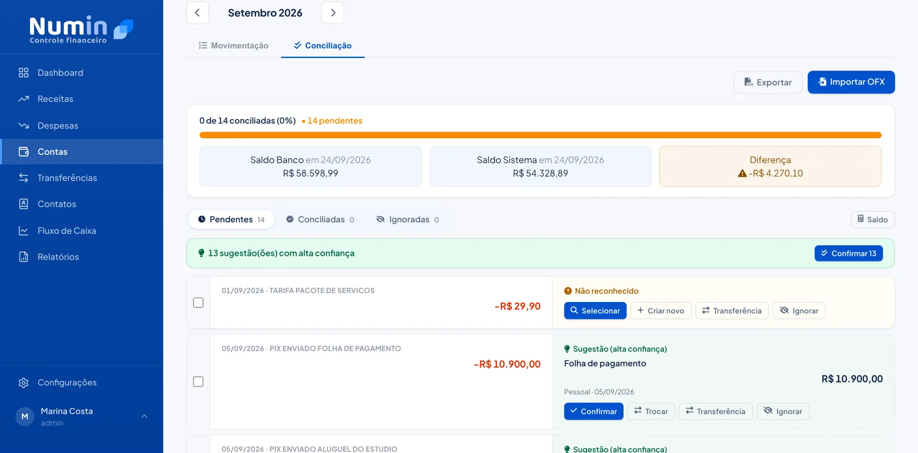Switch to Conciliação tab
918x453 pixels.
tap(322, 45)
